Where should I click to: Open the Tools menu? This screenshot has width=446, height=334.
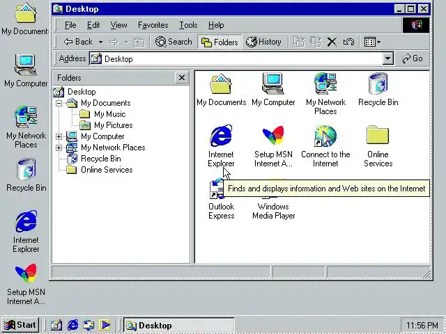pyautogui.click(x=188, y=25)
